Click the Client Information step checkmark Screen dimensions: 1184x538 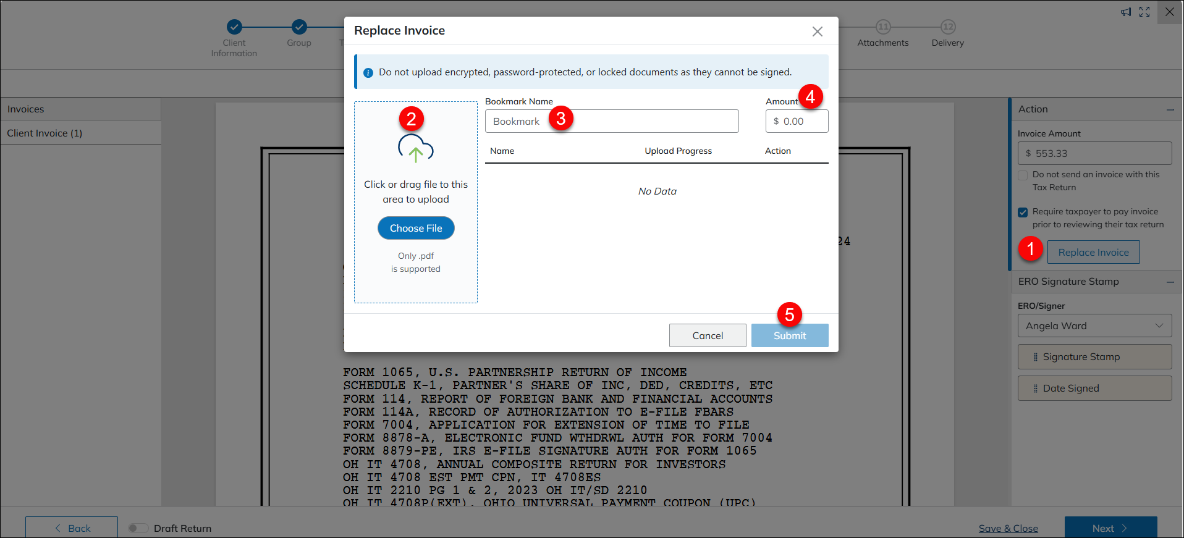click(234, 27)
